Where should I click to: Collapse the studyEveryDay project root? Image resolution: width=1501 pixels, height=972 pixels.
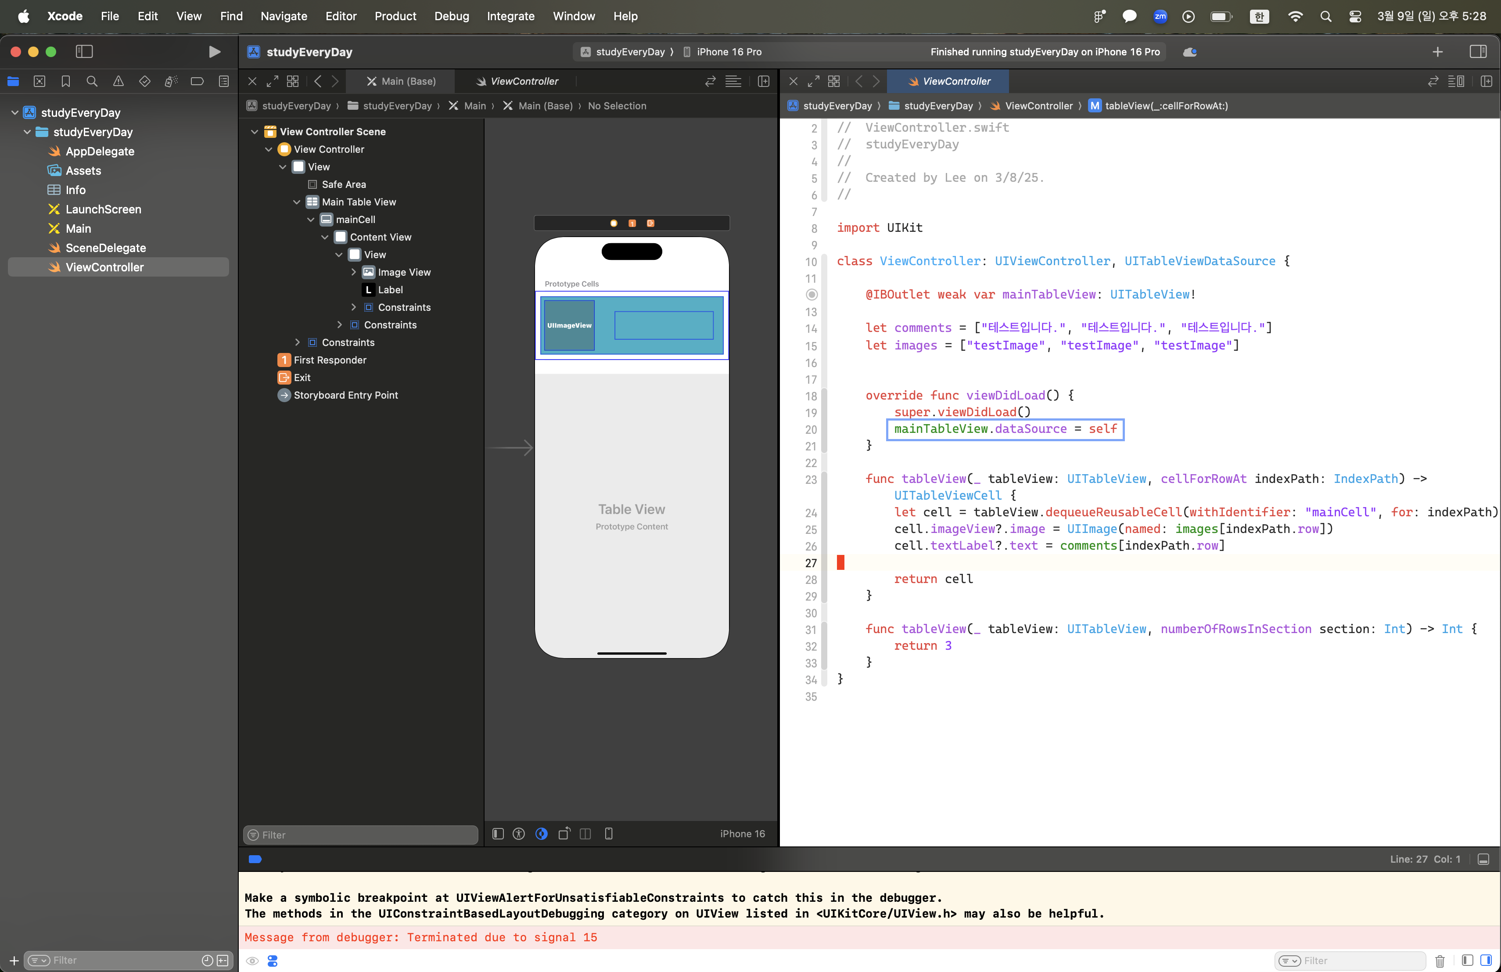(x=14, y=112)
